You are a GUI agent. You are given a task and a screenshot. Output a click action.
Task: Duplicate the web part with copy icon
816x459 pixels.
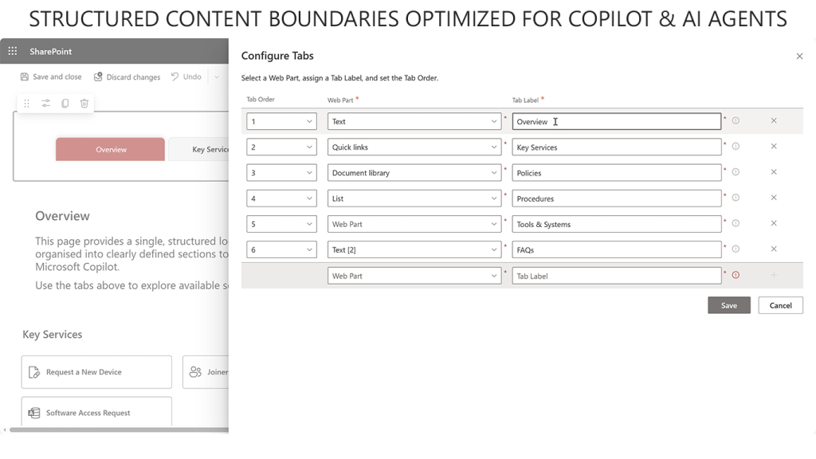[x=65, y=104]
